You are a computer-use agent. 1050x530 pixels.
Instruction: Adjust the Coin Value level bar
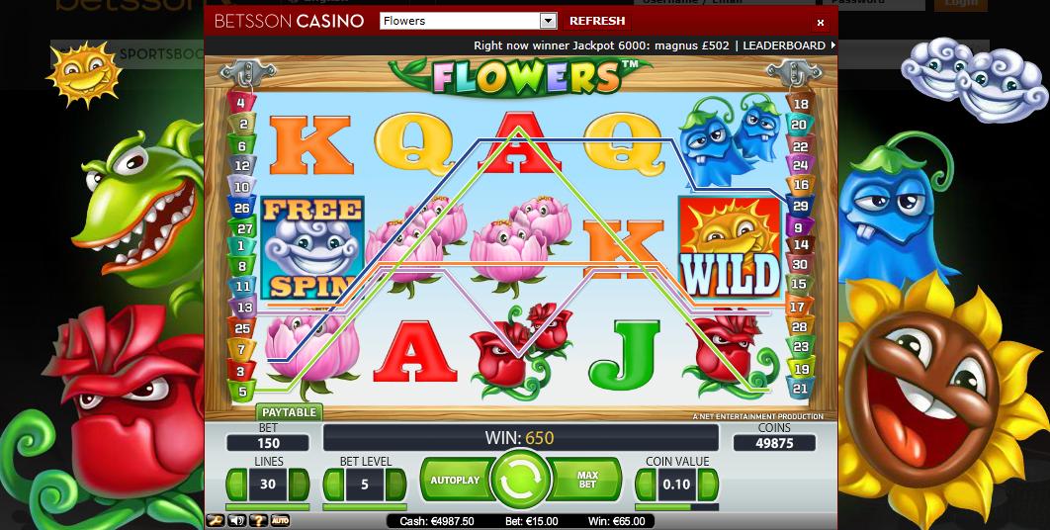tap(676, 507)
